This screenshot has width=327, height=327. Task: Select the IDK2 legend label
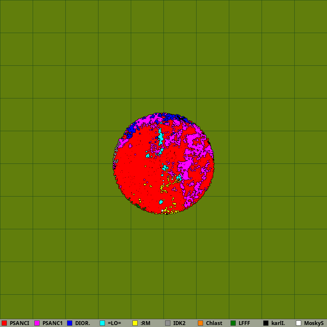click(x=179, y=323)
